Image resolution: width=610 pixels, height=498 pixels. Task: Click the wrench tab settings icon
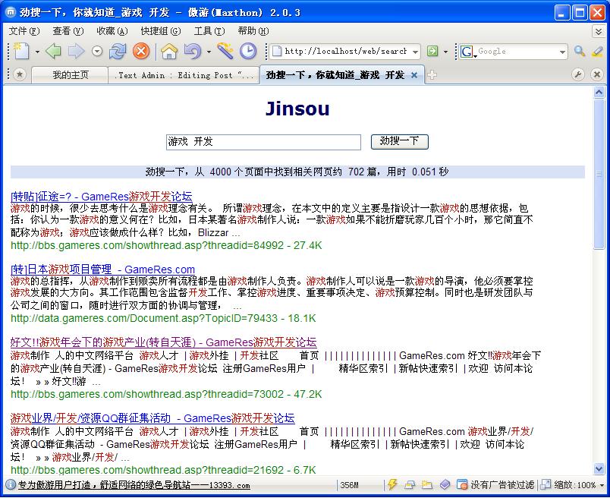tap(577, 74)
